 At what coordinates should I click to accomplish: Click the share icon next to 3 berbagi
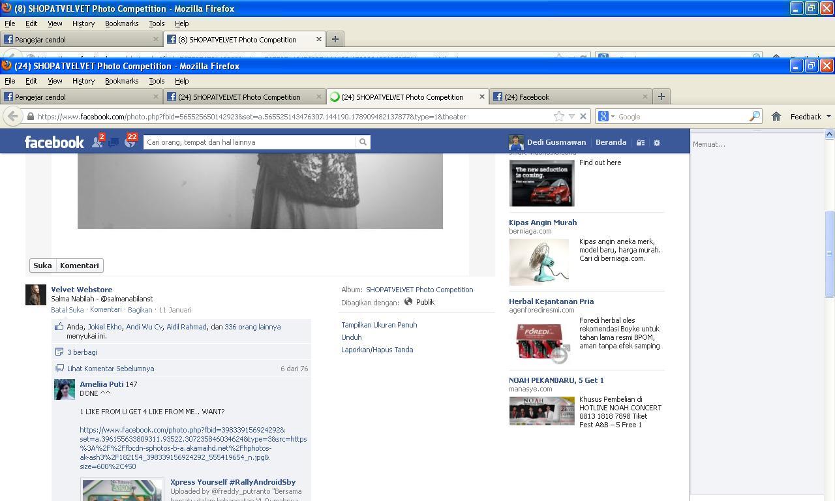click(59, 352)
